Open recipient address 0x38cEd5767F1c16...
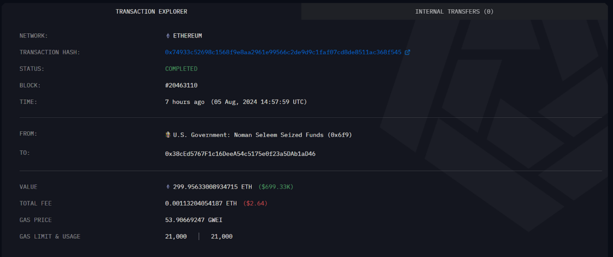 [x=240, y=153]
